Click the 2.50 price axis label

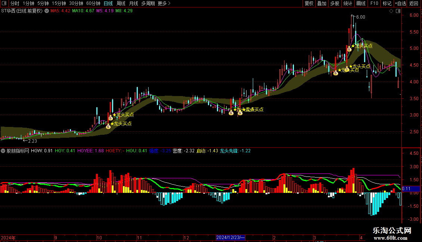click(x=414, y=132)
